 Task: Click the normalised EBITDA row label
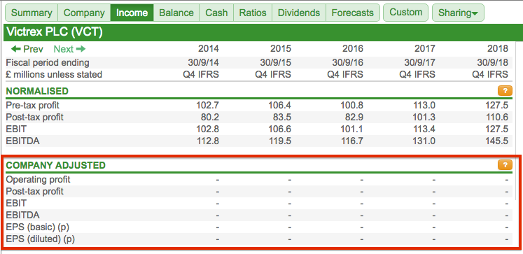click(x=22, y=141)
